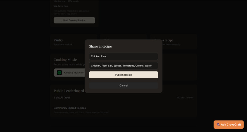Viewport: 247px width, 132px height.
Task: Select leaderboard entry abi_71 (You)
Action: [x=62, y=98]
